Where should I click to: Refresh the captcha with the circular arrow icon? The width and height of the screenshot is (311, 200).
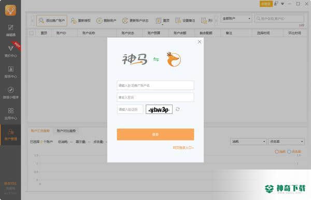pos(178,109)
